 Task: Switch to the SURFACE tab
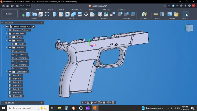pyautogui.click(x=37, y=10)
